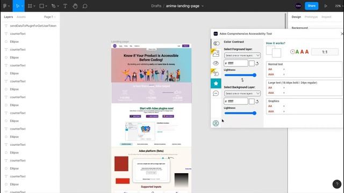Open the zoom level dropdown
The image size is (344, 193).
click(339, 6)
